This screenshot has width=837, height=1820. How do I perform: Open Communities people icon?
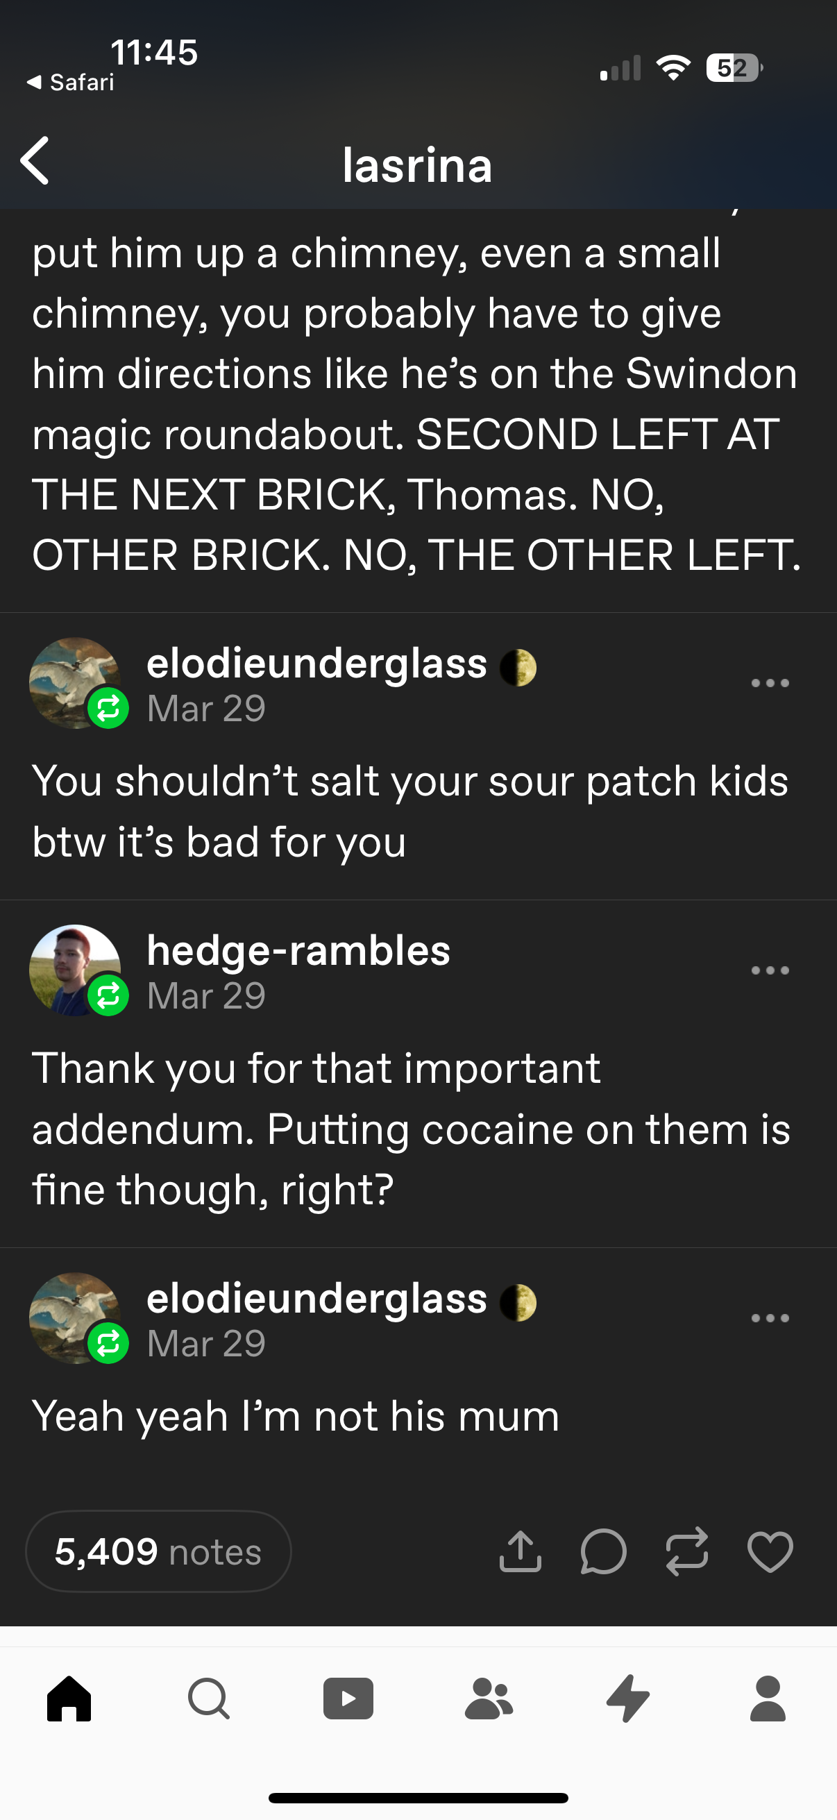(488, 1698)
